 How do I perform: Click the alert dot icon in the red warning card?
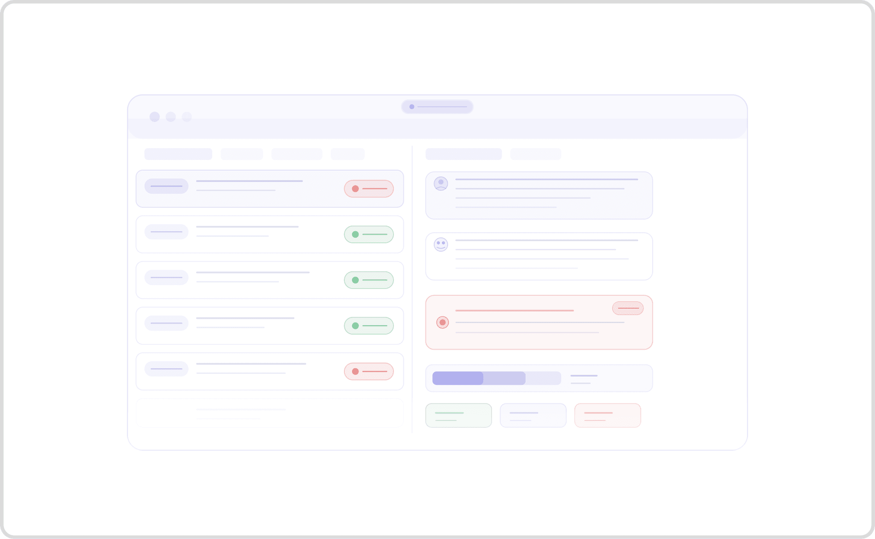pos(443,323)
